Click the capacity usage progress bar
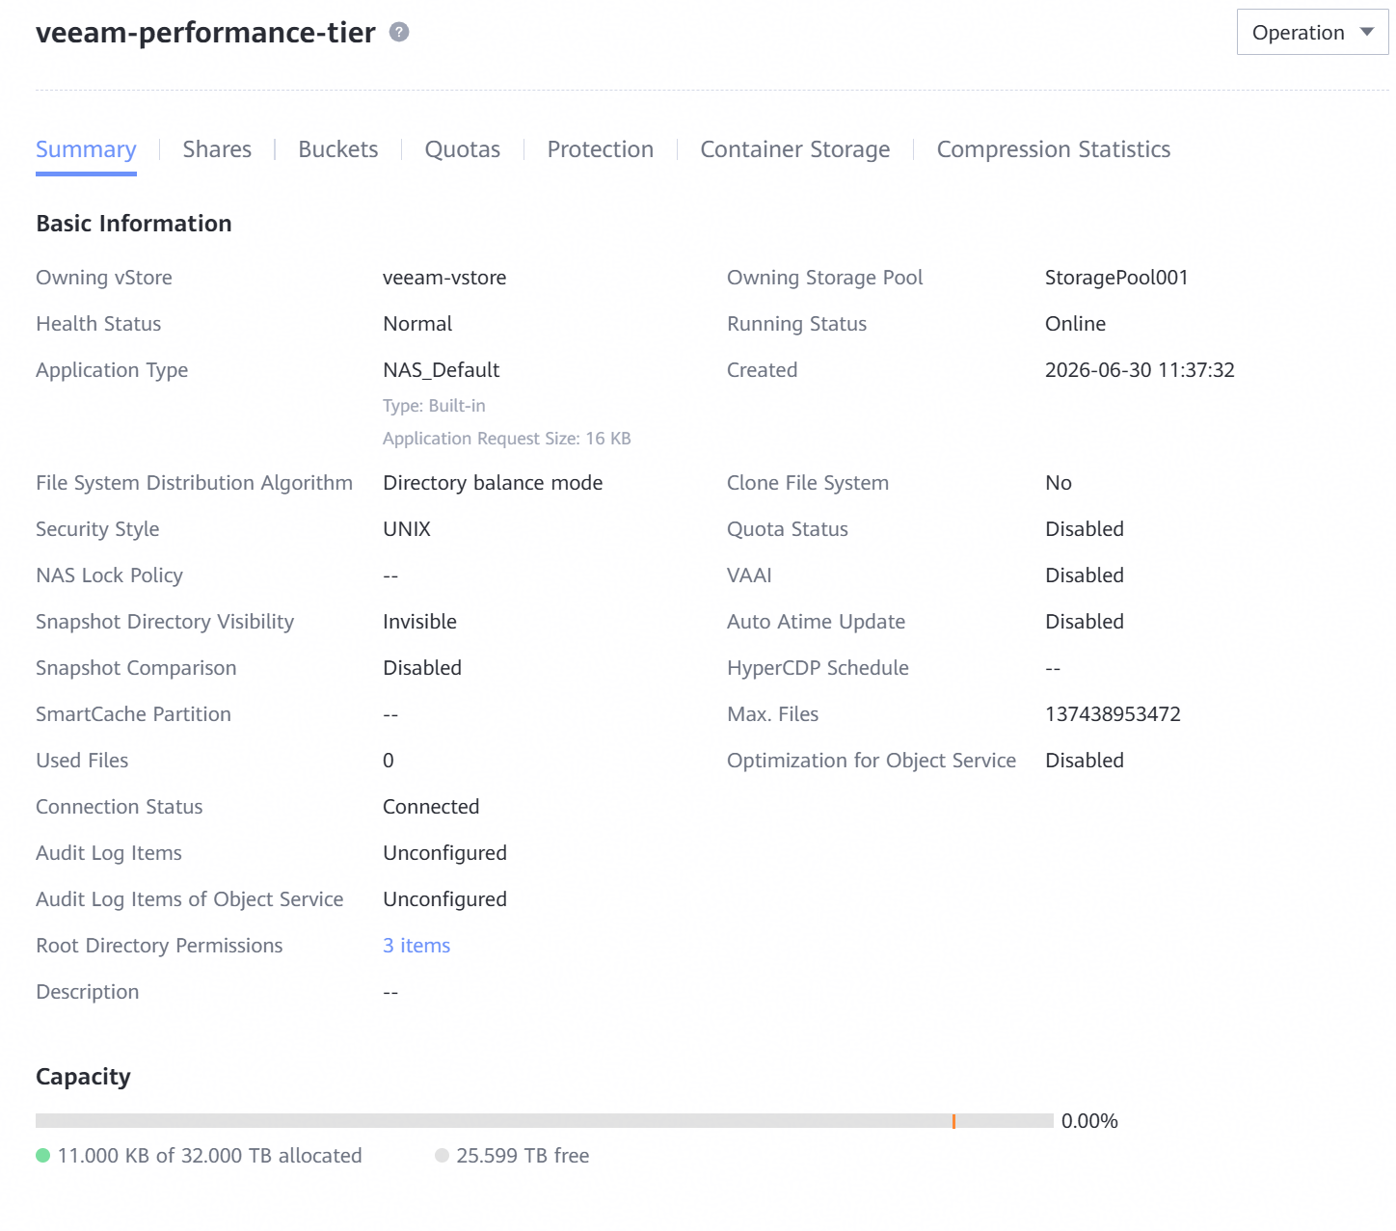Image resolution: width=1396 pixels, height=1231 pixels. 544,1121
